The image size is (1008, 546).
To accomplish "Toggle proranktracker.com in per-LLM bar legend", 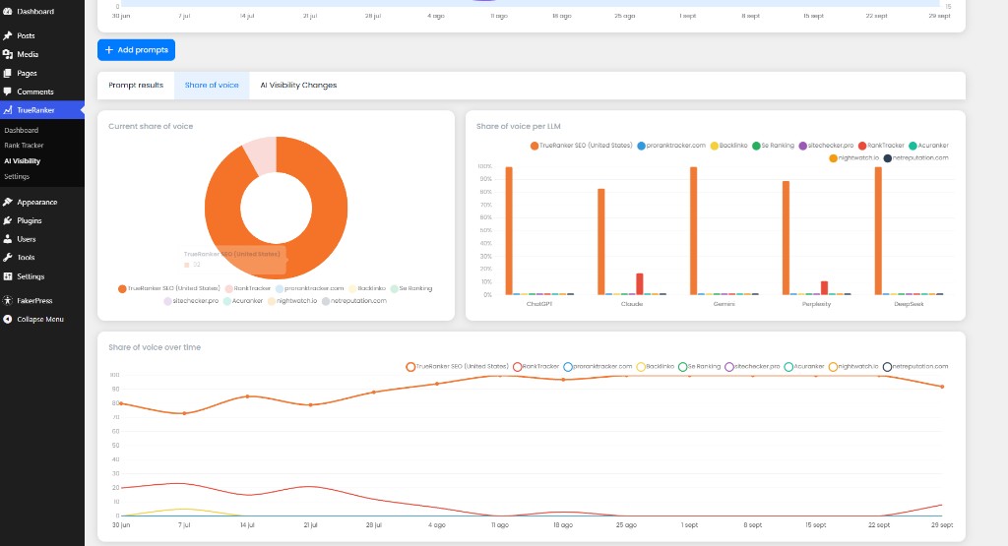I will 671,146.
